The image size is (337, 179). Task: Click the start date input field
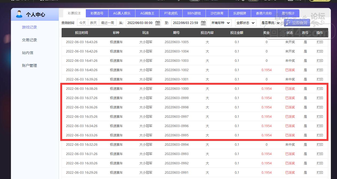point(140,23)
